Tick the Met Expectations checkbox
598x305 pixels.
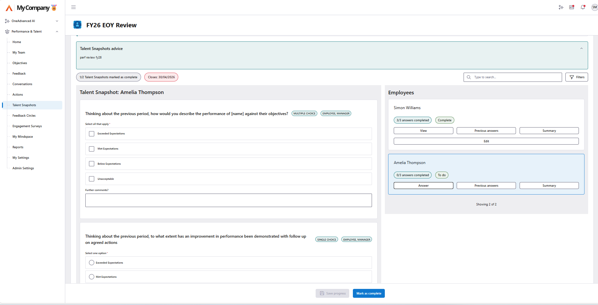point(92,149)
